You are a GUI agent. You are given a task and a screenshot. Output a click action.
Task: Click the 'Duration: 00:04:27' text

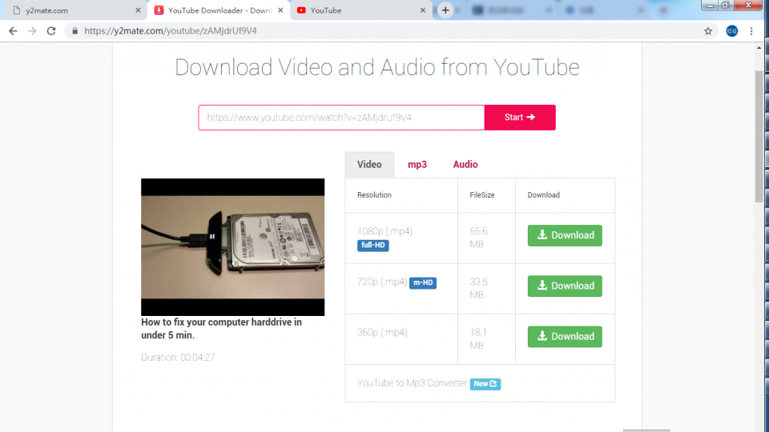pos(178,358)
